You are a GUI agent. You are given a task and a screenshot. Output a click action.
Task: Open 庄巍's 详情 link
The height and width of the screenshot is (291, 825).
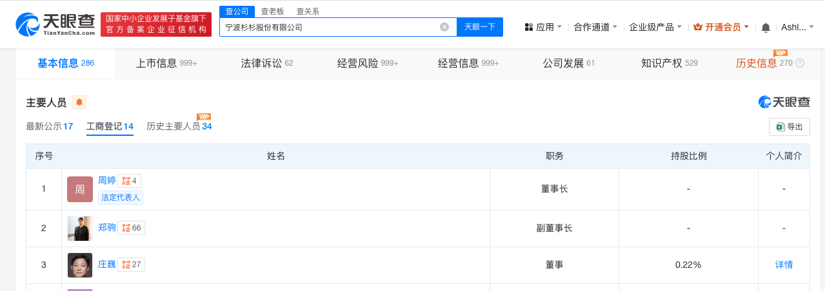pos(784,265)
